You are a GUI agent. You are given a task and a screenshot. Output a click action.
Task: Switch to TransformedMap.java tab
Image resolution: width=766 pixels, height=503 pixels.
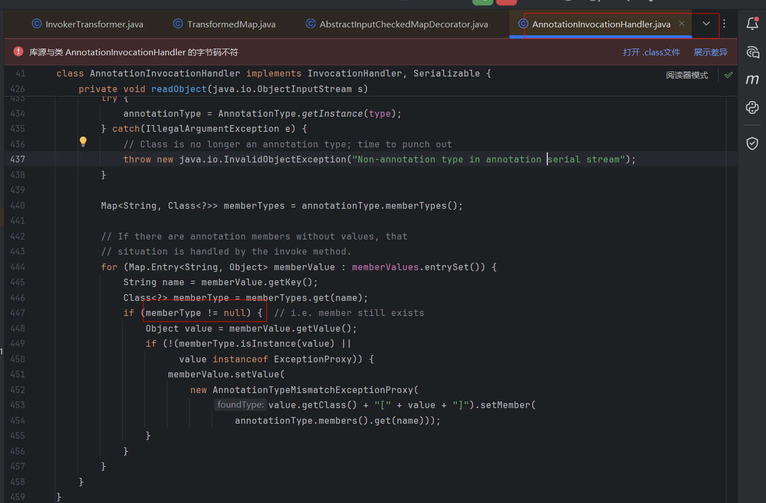click(x=224, y=24)
